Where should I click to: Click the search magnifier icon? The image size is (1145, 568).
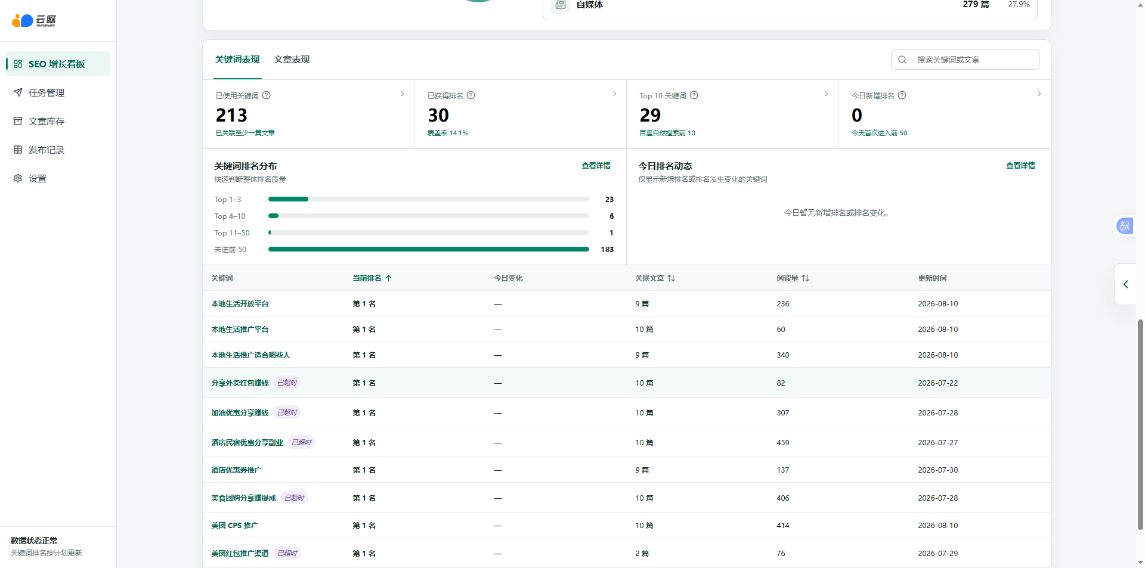[902, 60]
